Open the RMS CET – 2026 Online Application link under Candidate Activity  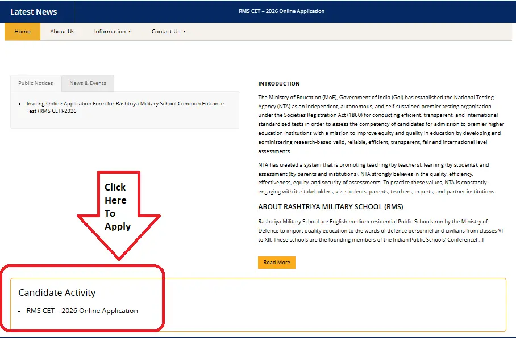[82, 311]
